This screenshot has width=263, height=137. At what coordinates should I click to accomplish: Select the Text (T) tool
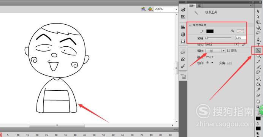258,44
